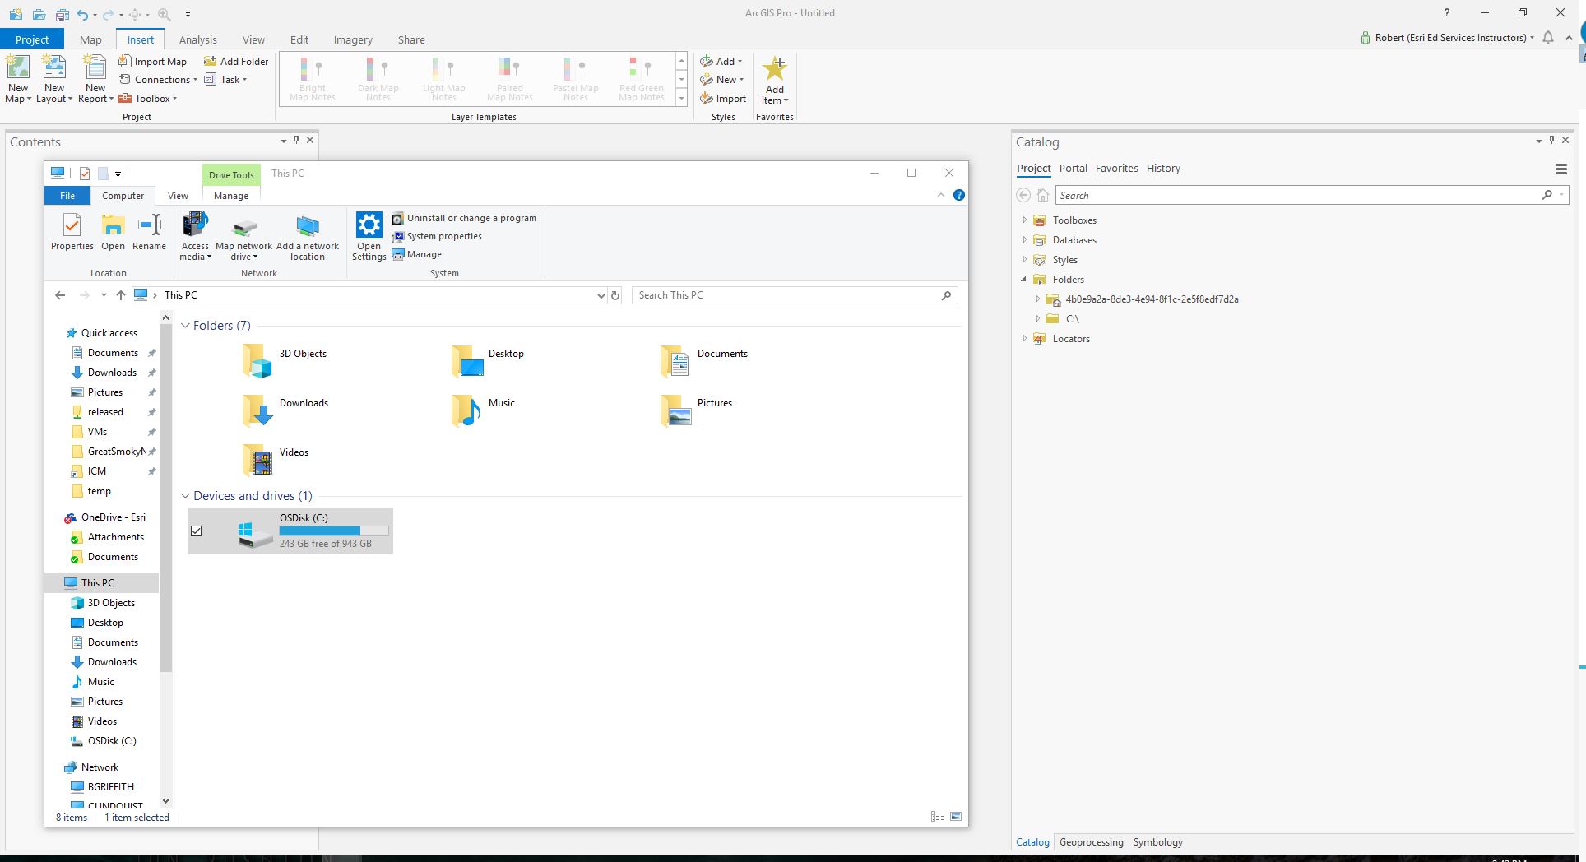Open the File menu in File Explorer
Image resolution: width=1586 pixels, height=862 pixels.
(67, 196)
